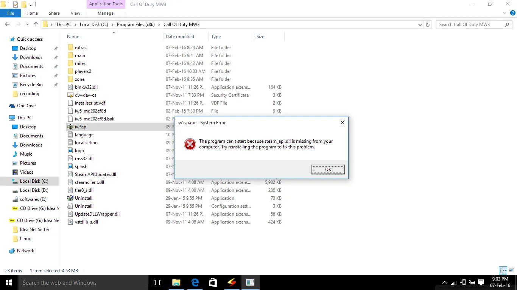Click OK in the System Error dialog
The image size is (517, 290).
point(328,170)
